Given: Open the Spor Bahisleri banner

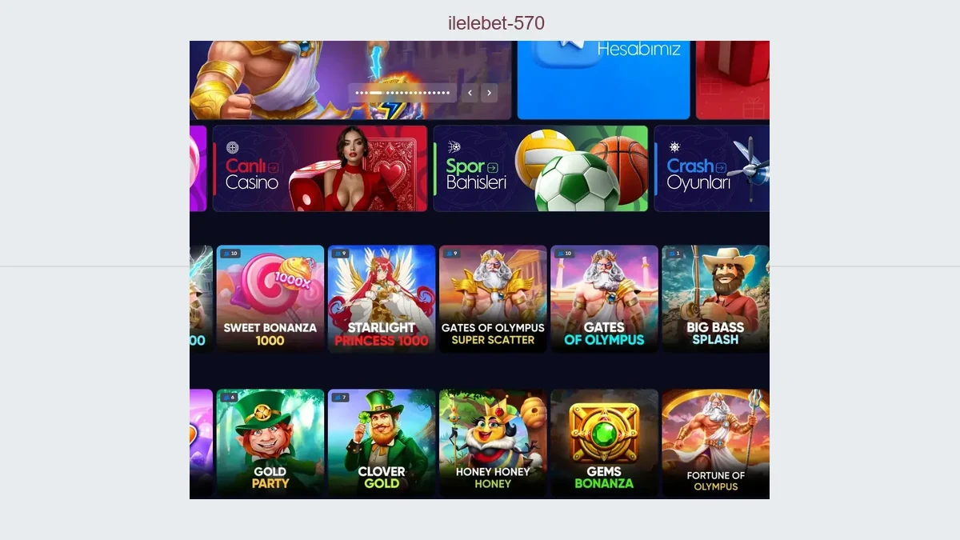Looking at the screenshot, I should click(x=541, y=168).
